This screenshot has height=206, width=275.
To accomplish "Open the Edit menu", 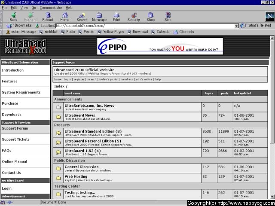I will (14, 8).
